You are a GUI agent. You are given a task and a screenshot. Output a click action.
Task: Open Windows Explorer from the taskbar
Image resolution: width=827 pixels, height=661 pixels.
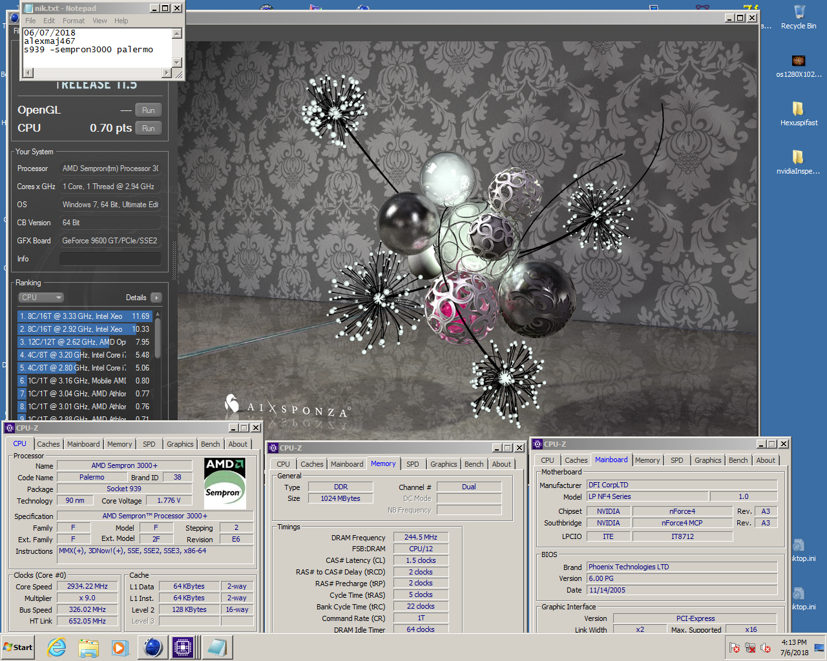(x=89, y=647)
